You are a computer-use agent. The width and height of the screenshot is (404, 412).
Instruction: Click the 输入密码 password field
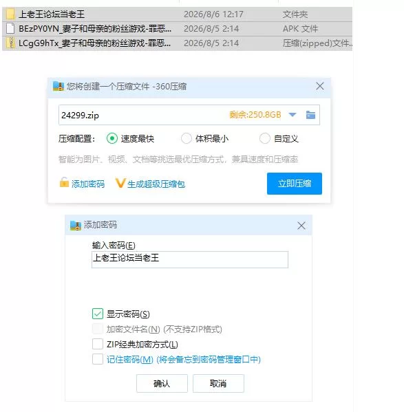(x=190, y=259)
